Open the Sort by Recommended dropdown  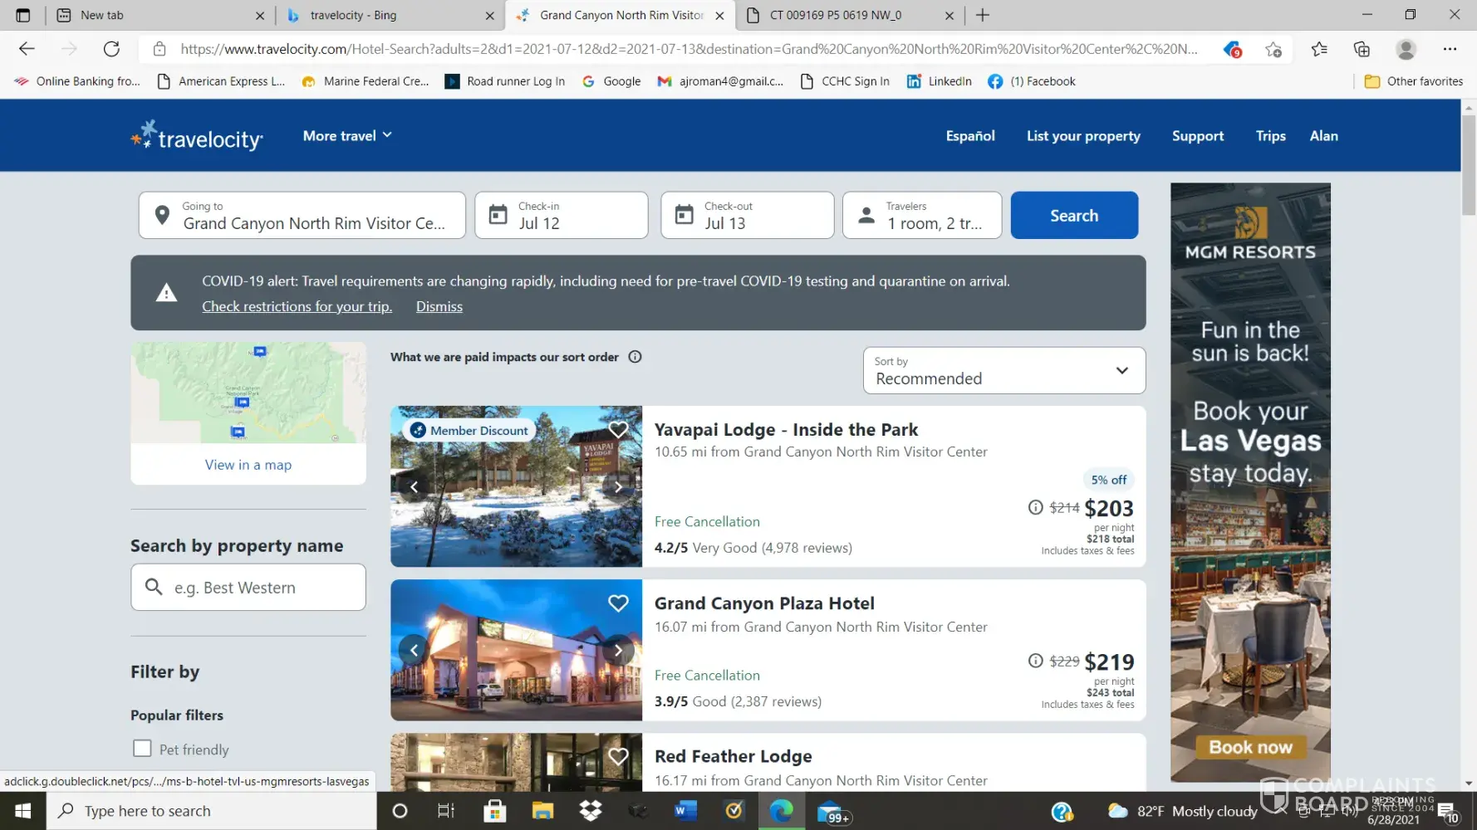coord(1003,370)
